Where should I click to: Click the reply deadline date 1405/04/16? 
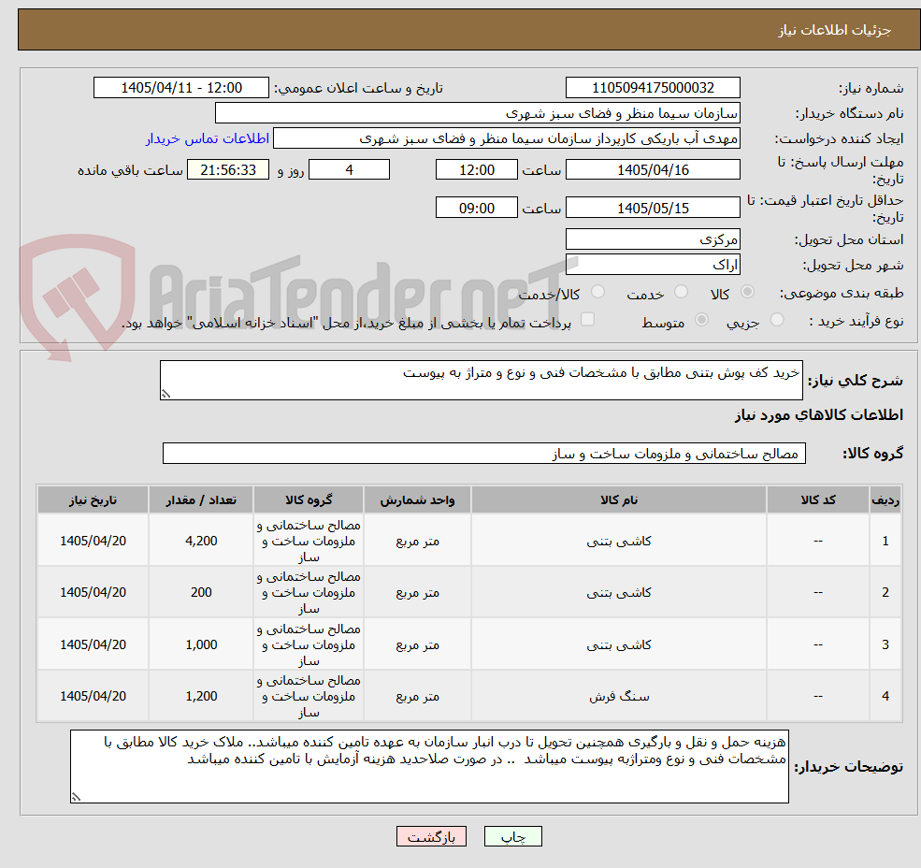click(x=653, y=170)
